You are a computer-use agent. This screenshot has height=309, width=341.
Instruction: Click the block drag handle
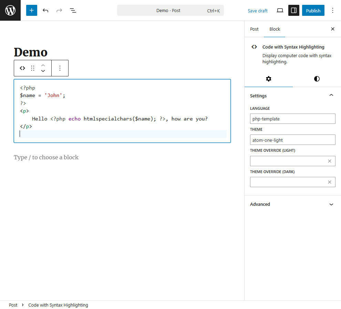click(x=33, y=68)
